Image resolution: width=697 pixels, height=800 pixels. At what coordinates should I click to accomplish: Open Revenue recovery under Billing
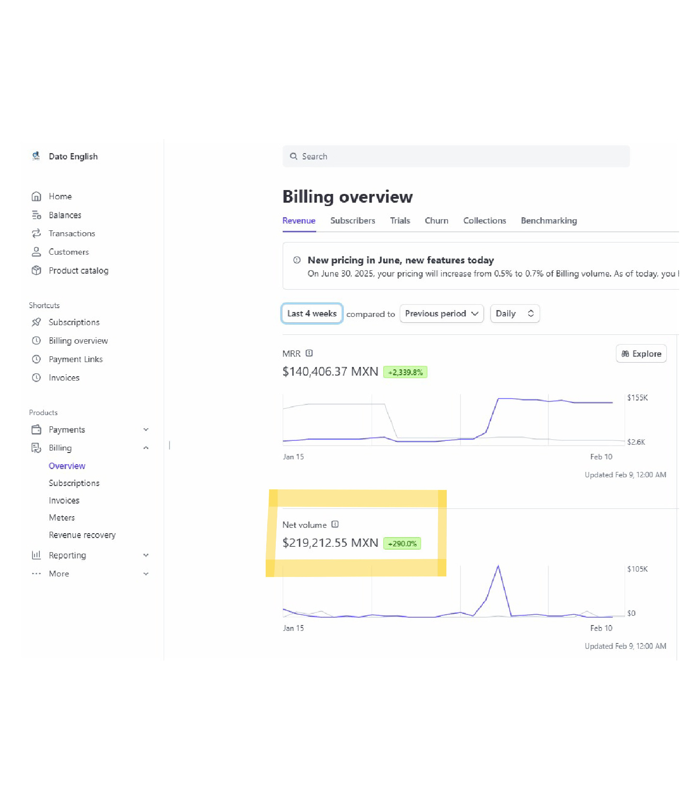(x=82, y=535)
